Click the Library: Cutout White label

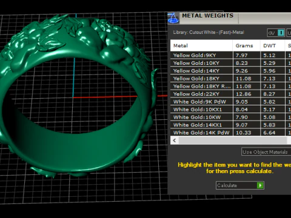point(209,32)
